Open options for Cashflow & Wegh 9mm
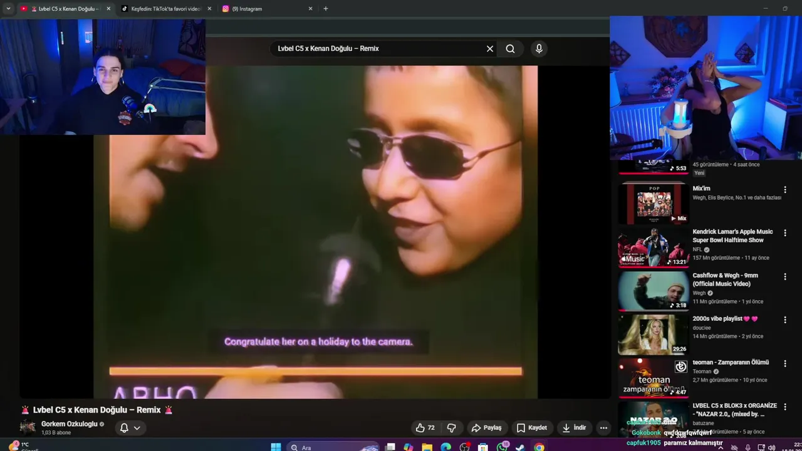The image size is (802, 451). click(x=784, y=277)
